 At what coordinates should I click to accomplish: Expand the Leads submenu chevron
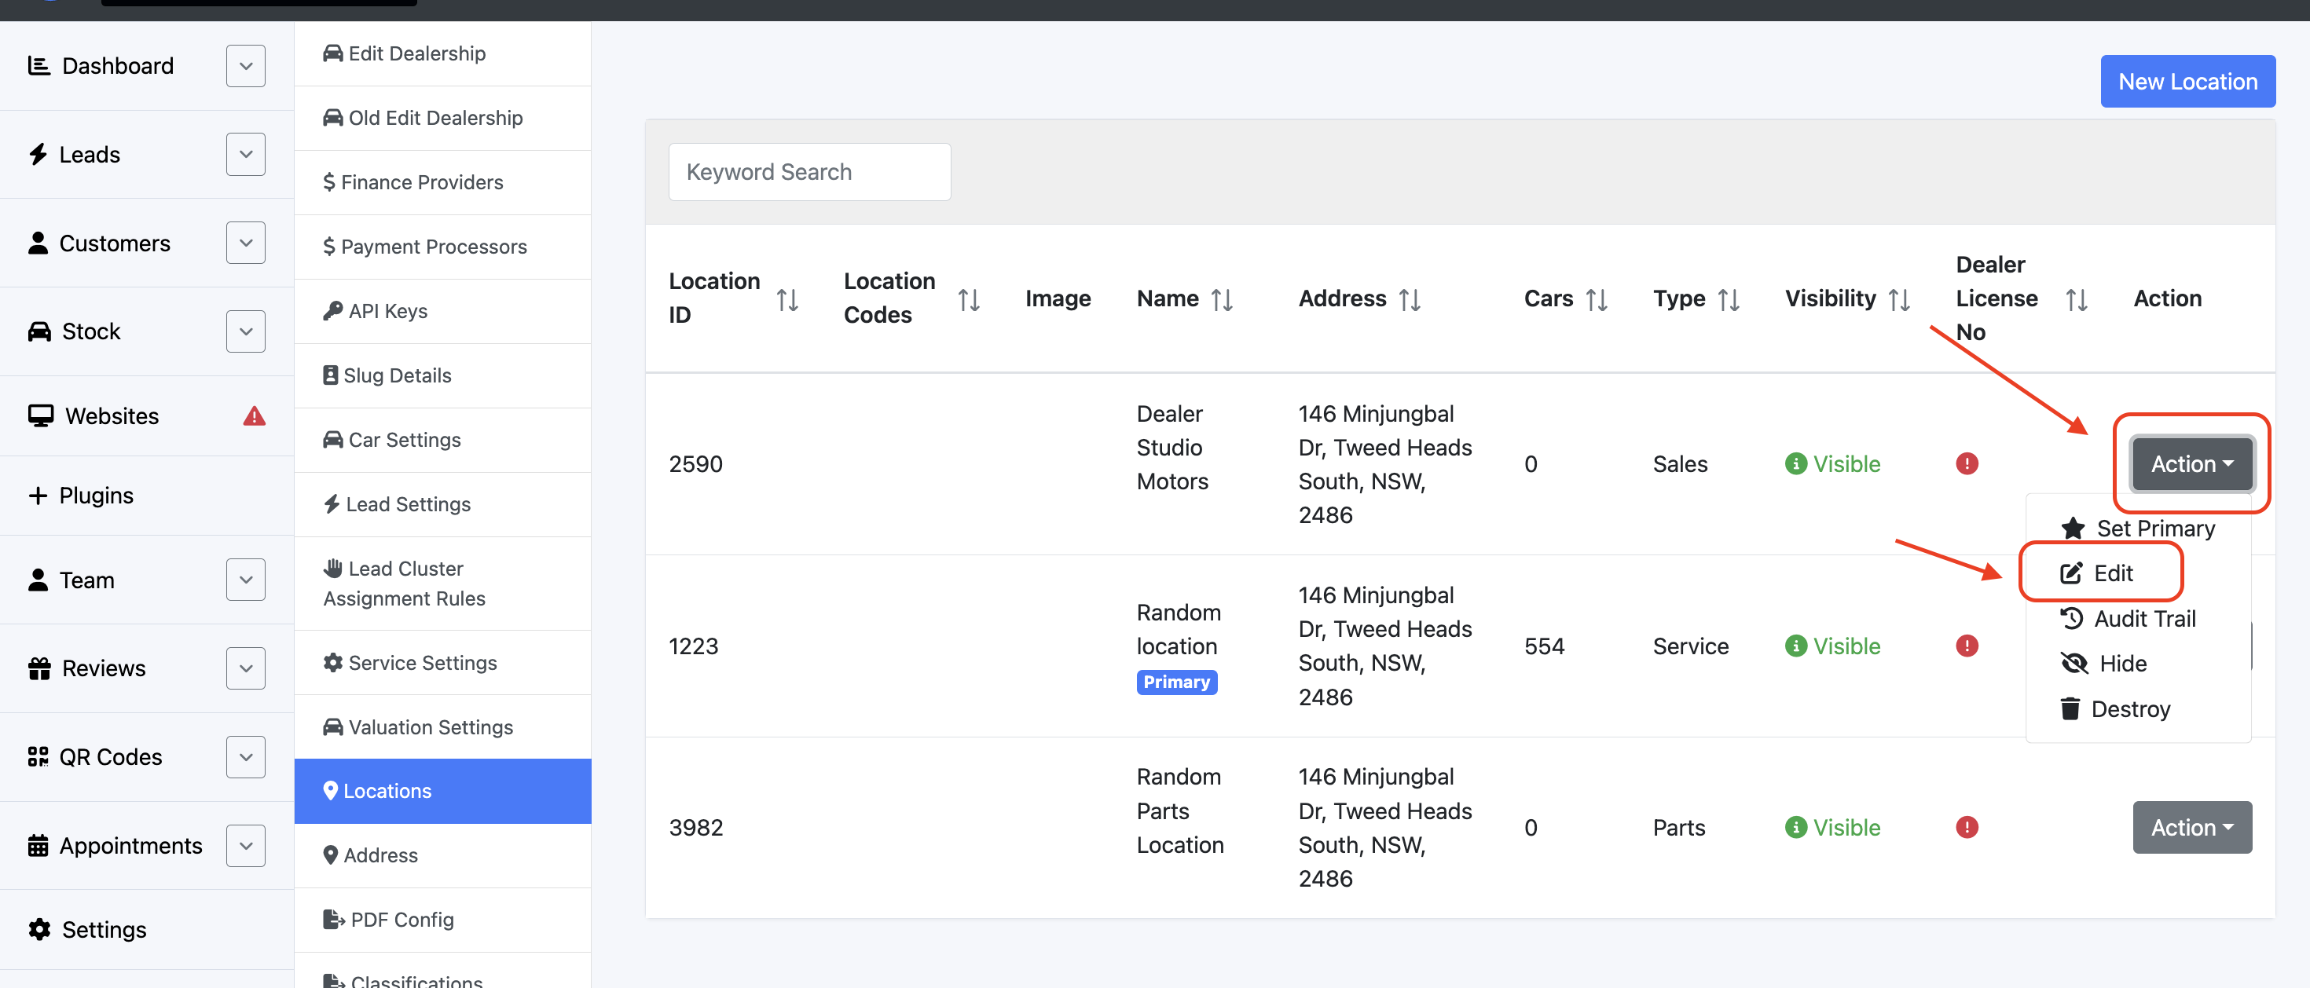246,154
